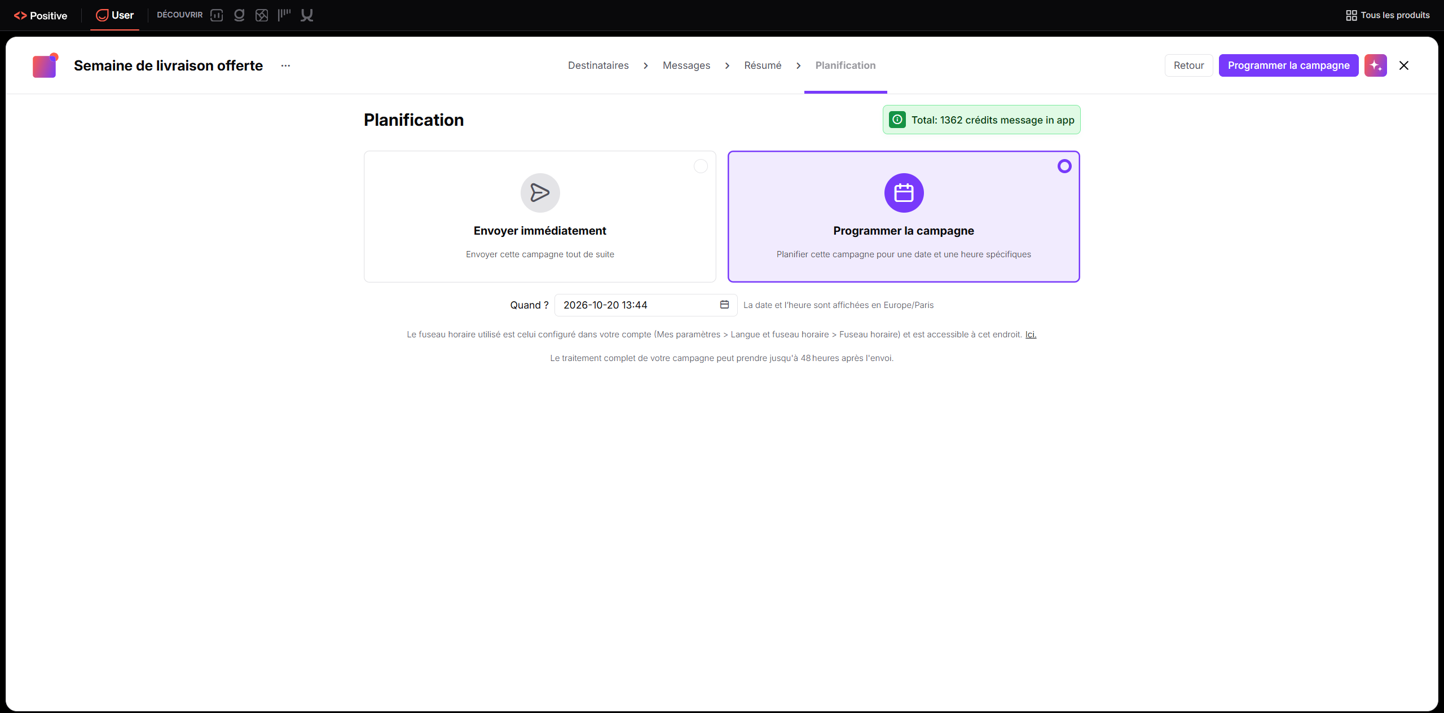
Task: Open the bar-chart product icon after Découvrir
Action: click(x=217, y=15)
